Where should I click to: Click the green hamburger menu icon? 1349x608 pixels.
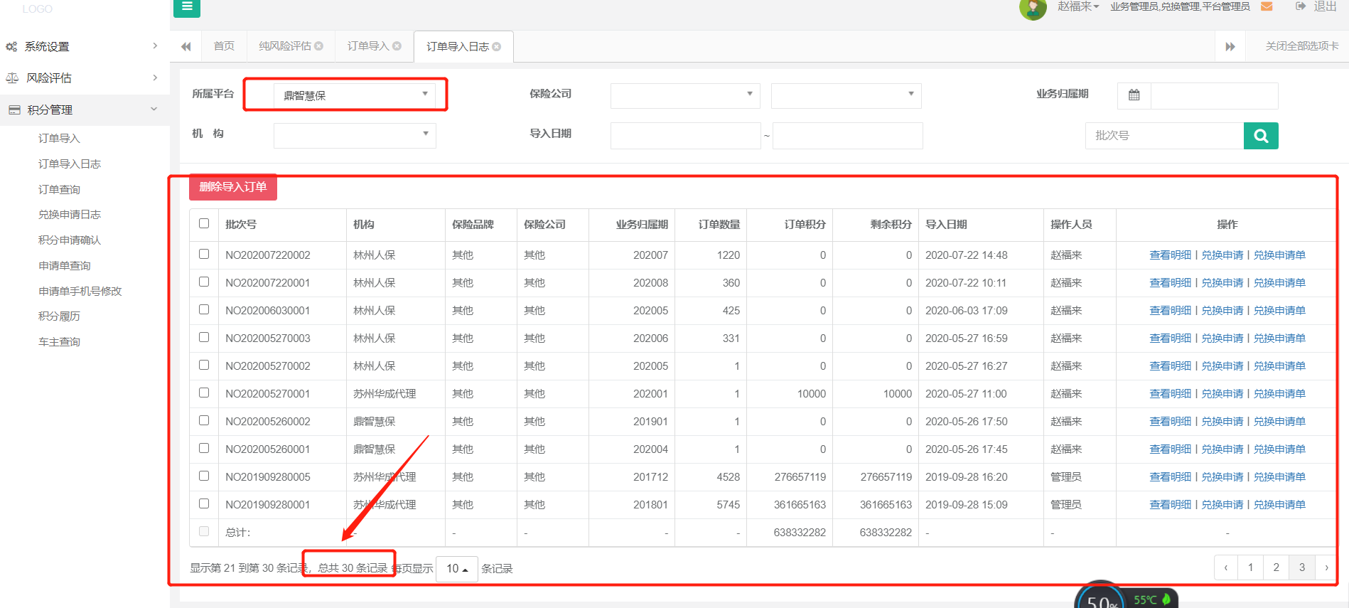186,7
